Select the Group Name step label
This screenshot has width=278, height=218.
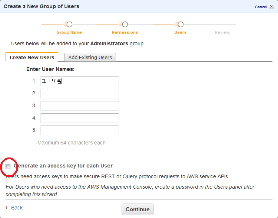(x=69, y=32)
